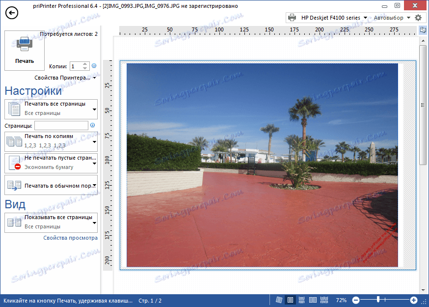The image size is (429, 307).
Task: Click the vertical ruler beside the preview
Action: (107, 165)
